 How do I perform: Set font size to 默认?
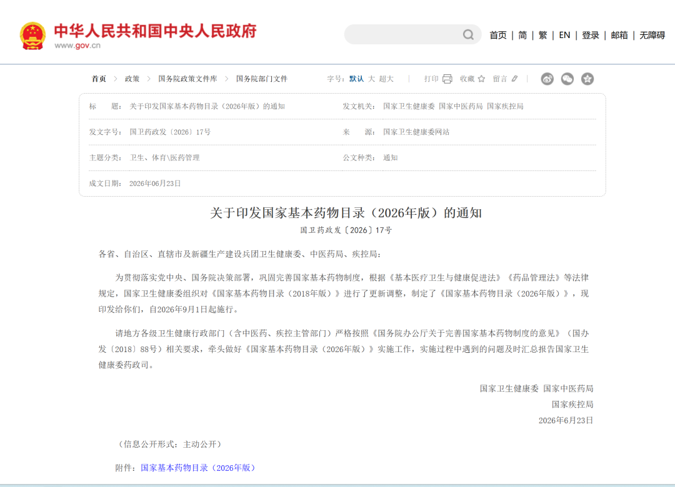356,79
